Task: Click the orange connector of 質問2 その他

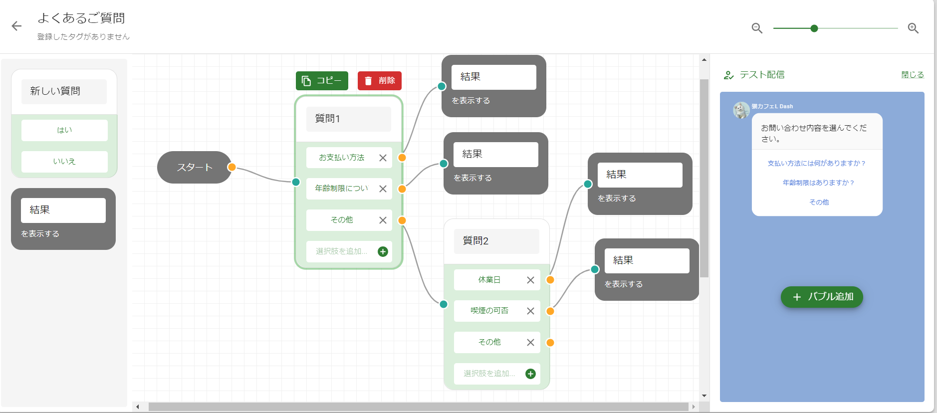Action: pyautogui.click(x=550, y=343)
